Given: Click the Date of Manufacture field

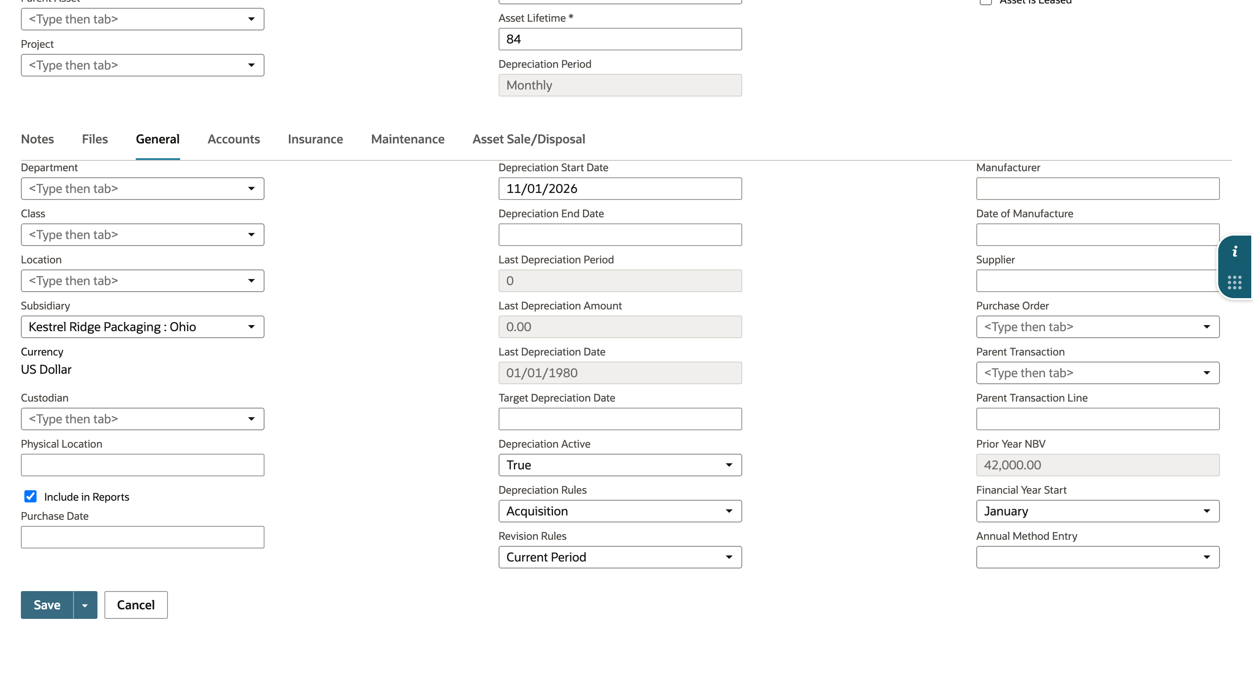Looking at the screenshot, I should [1098, 235].
